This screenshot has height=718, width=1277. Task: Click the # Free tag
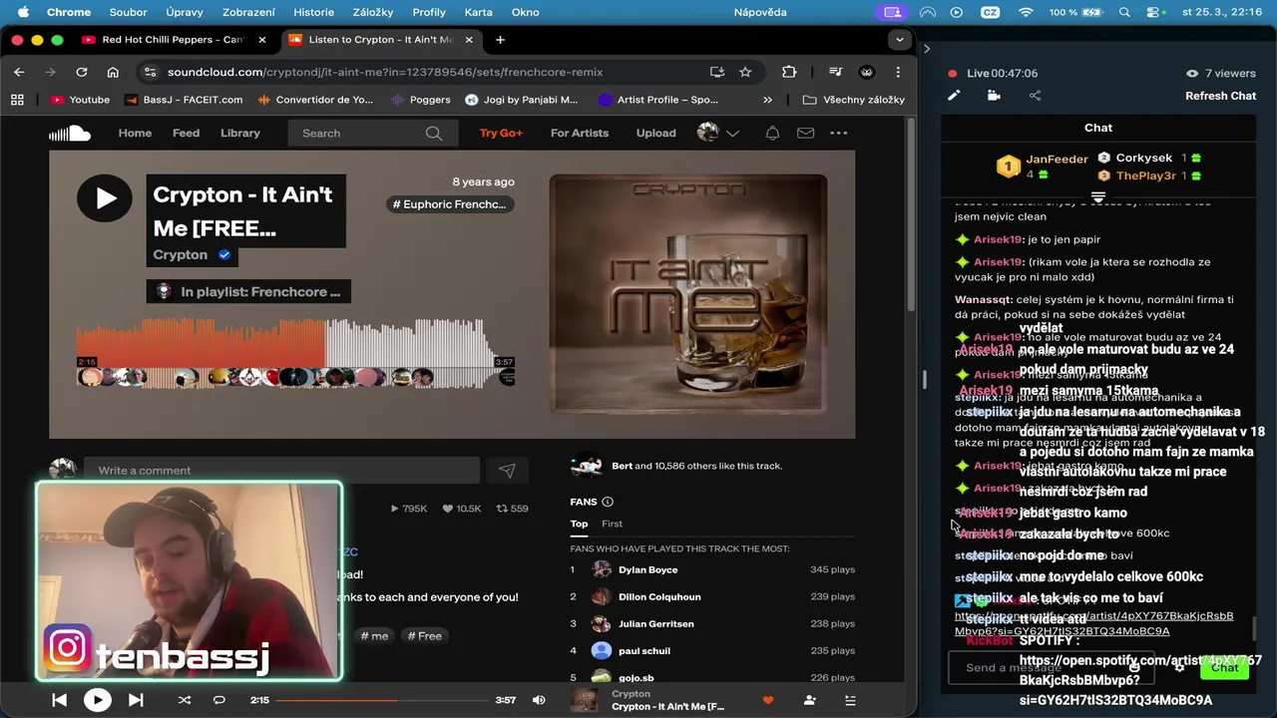pos(424,636)
